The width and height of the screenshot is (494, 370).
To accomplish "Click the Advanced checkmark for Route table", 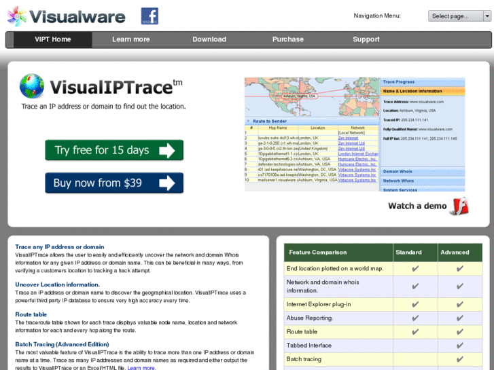I will (460, 332).
